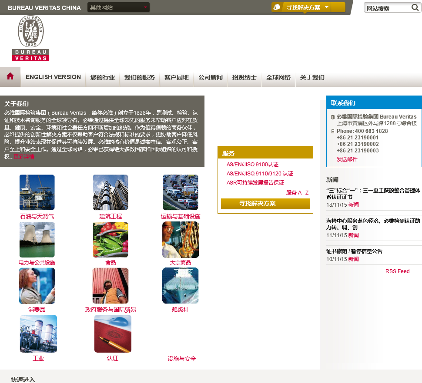Click the 消费品 text link
The height and width of the screenshot is (383, 422).
(x=37, y=310)
